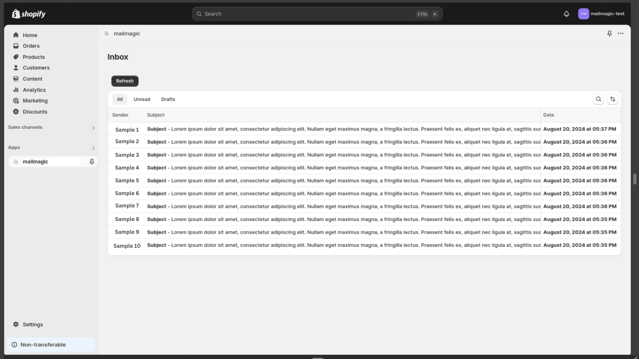This screenshot has height=359, width=639.
Task: Expand the Apps section chevron
Action: pyautogui.click(x=93, y=148)
